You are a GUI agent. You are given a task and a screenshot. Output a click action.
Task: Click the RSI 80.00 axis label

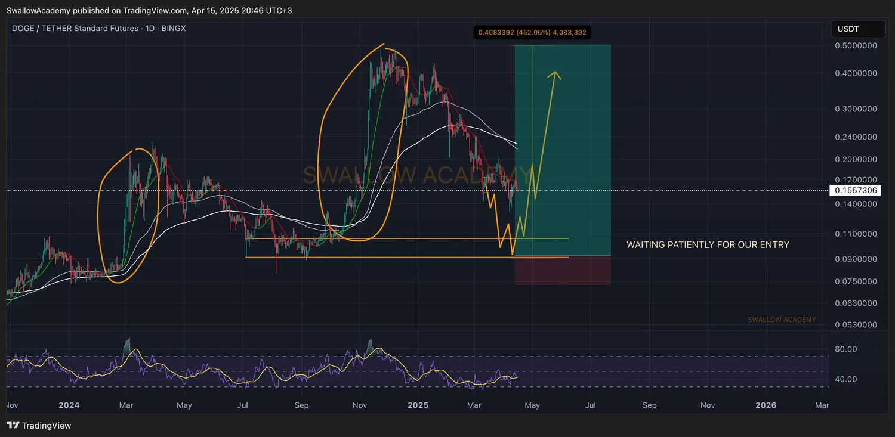(x=845, y=349)
